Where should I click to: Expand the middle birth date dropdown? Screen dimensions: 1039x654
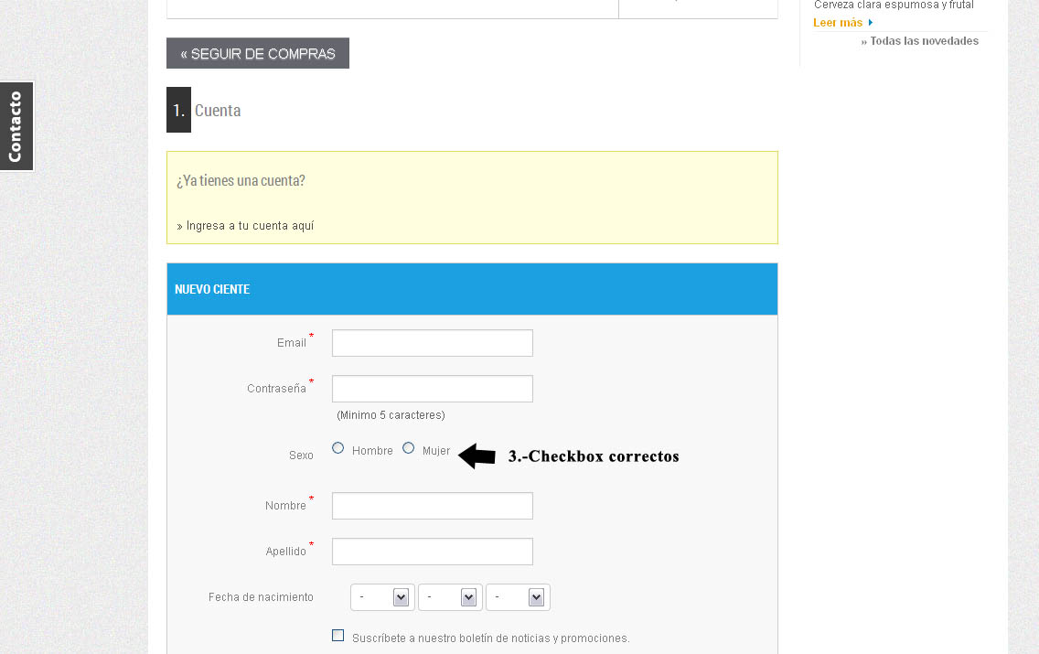click(x=450, y=597)
